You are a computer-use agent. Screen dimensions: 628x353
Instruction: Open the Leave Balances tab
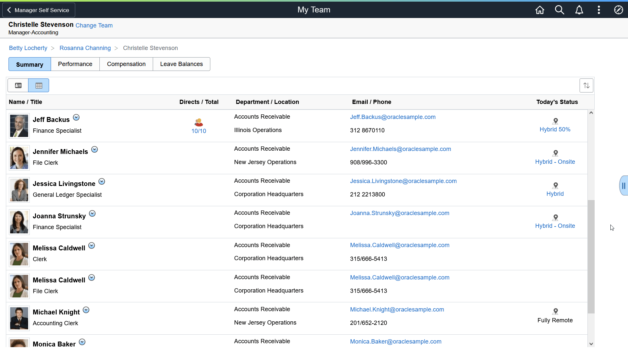click(181, 64)
